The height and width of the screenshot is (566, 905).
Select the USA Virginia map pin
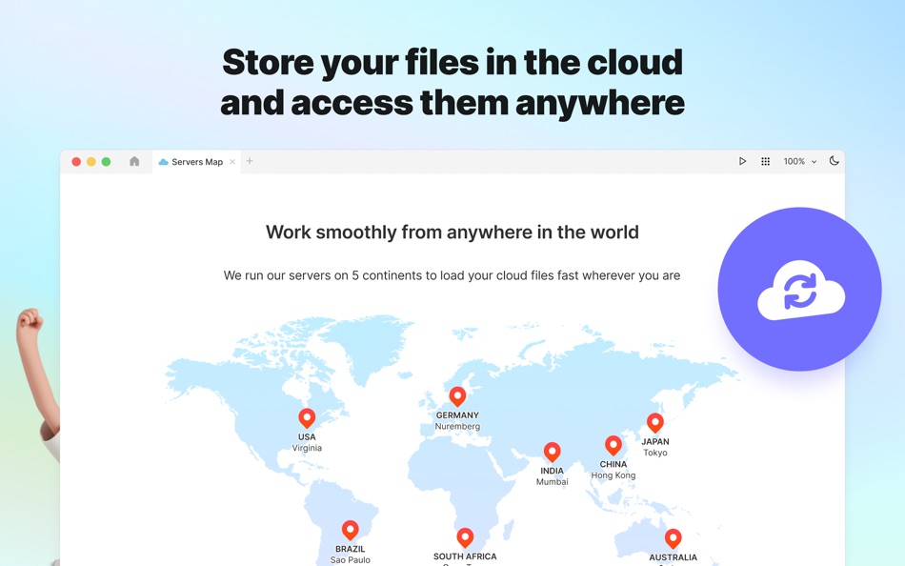[x=307, y=417]
